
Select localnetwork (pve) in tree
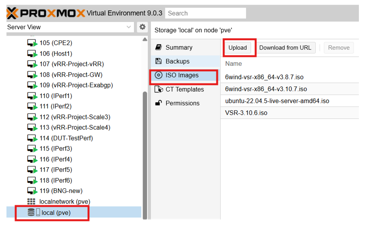(x=65, y=202)
